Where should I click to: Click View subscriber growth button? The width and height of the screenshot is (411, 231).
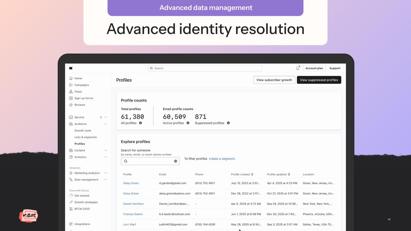click(274, 80)
